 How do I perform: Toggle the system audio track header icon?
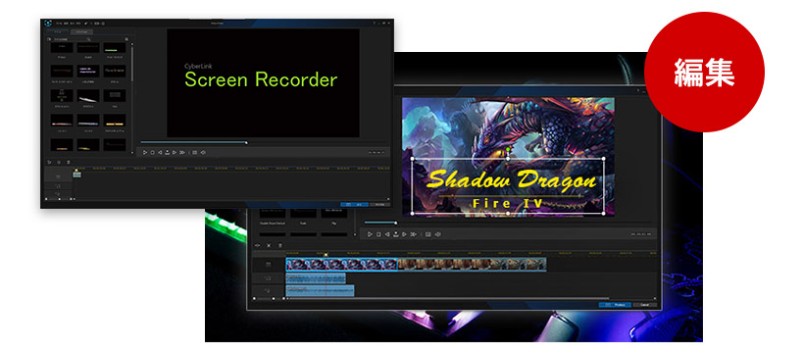[x=269, y=278]
